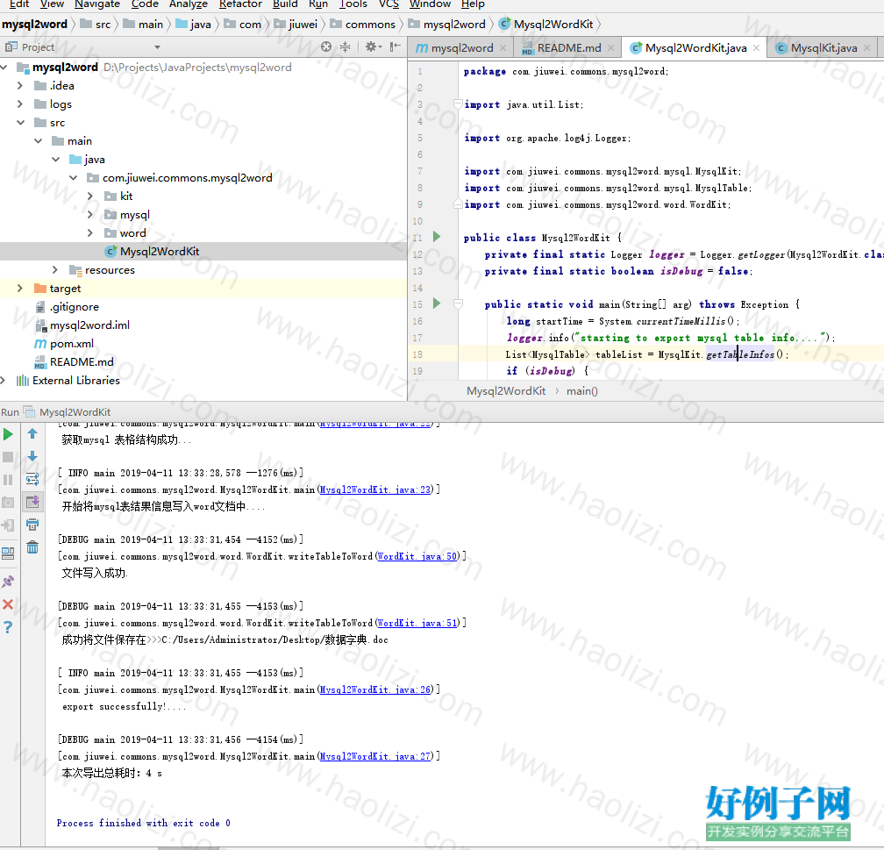Close the mysql2word editor tab
Image resolution: width=884 pixels, height=850 pixels.
pyautogui.click(x=503, y=48)
